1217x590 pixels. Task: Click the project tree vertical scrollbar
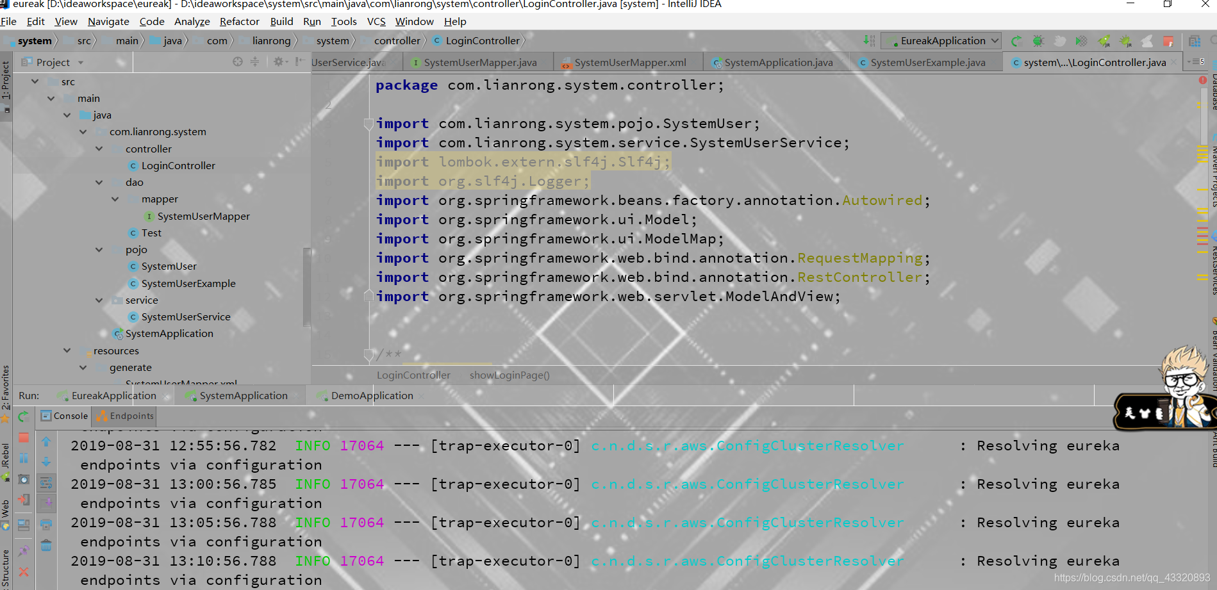307,288
